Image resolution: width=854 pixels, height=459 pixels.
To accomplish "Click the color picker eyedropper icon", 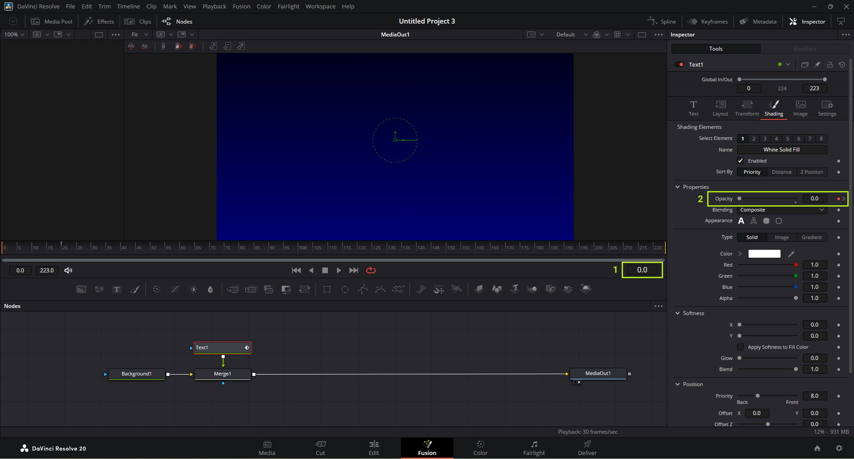I will click(x=791, y=254).
